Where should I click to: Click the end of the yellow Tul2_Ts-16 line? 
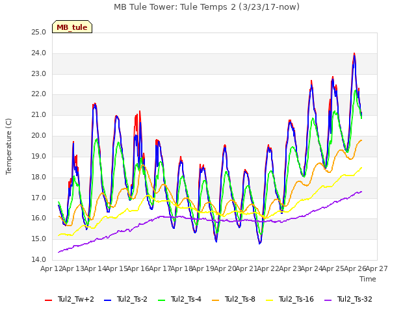tap(361, 168)
